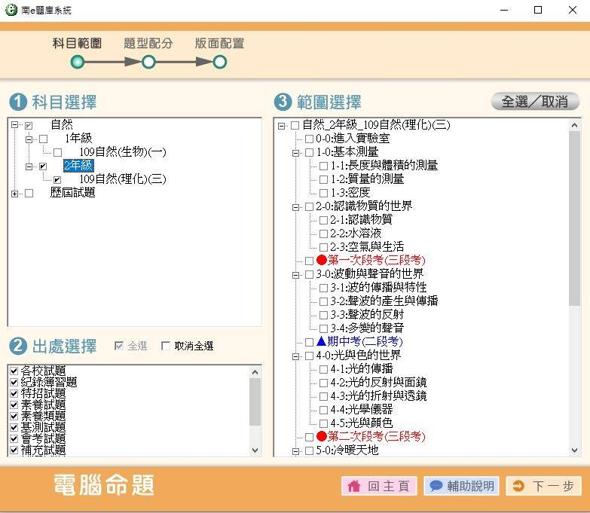590x513 pixels.
Task: Select 4-1:光的傳播 item
Action: click(x=362, y=368)
